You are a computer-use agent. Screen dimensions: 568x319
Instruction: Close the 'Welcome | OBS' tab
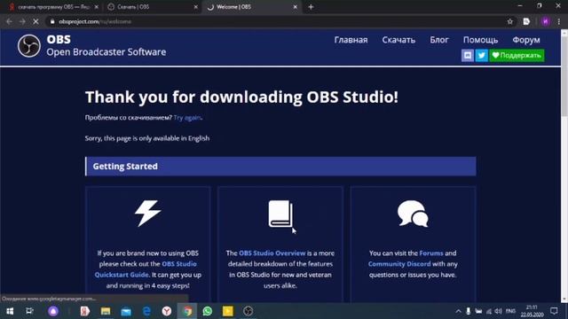[x=296, y=7]
